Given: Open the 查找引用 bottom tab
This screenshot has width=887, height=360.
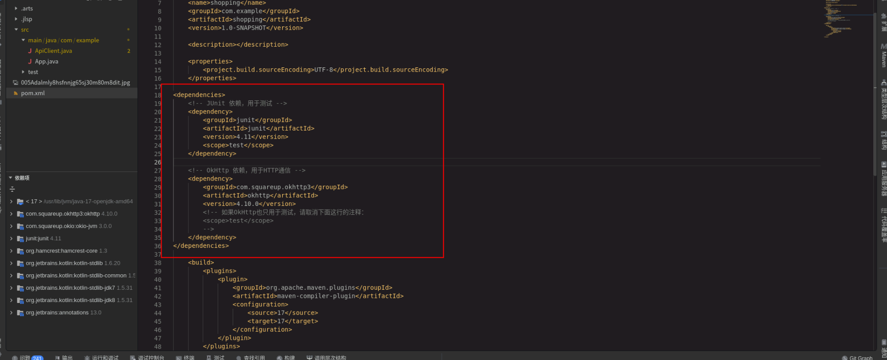Looking at the screenshot, I should pos(251,358).
